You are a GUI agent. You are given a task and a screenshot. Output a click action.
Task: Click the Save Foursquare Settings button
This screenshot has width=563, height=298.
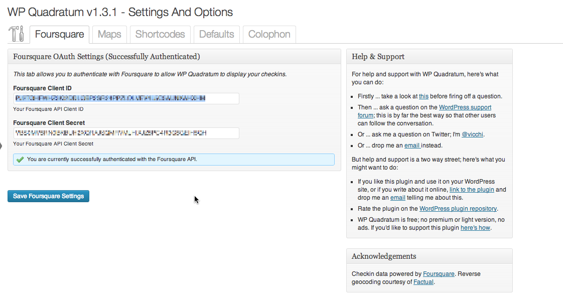[49, 196]
